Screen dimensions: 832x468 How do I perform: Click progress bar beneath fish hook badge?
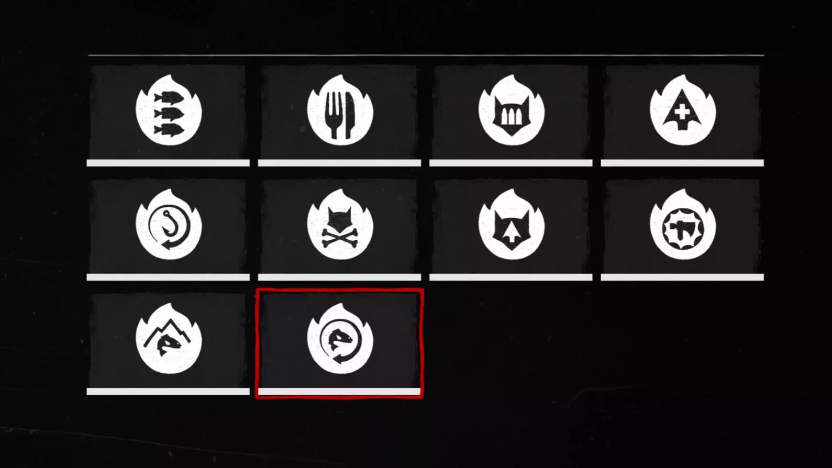[168, 277]
